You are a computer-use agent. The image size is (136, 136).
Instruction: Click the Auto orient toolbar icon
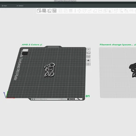tap(49, 11)
